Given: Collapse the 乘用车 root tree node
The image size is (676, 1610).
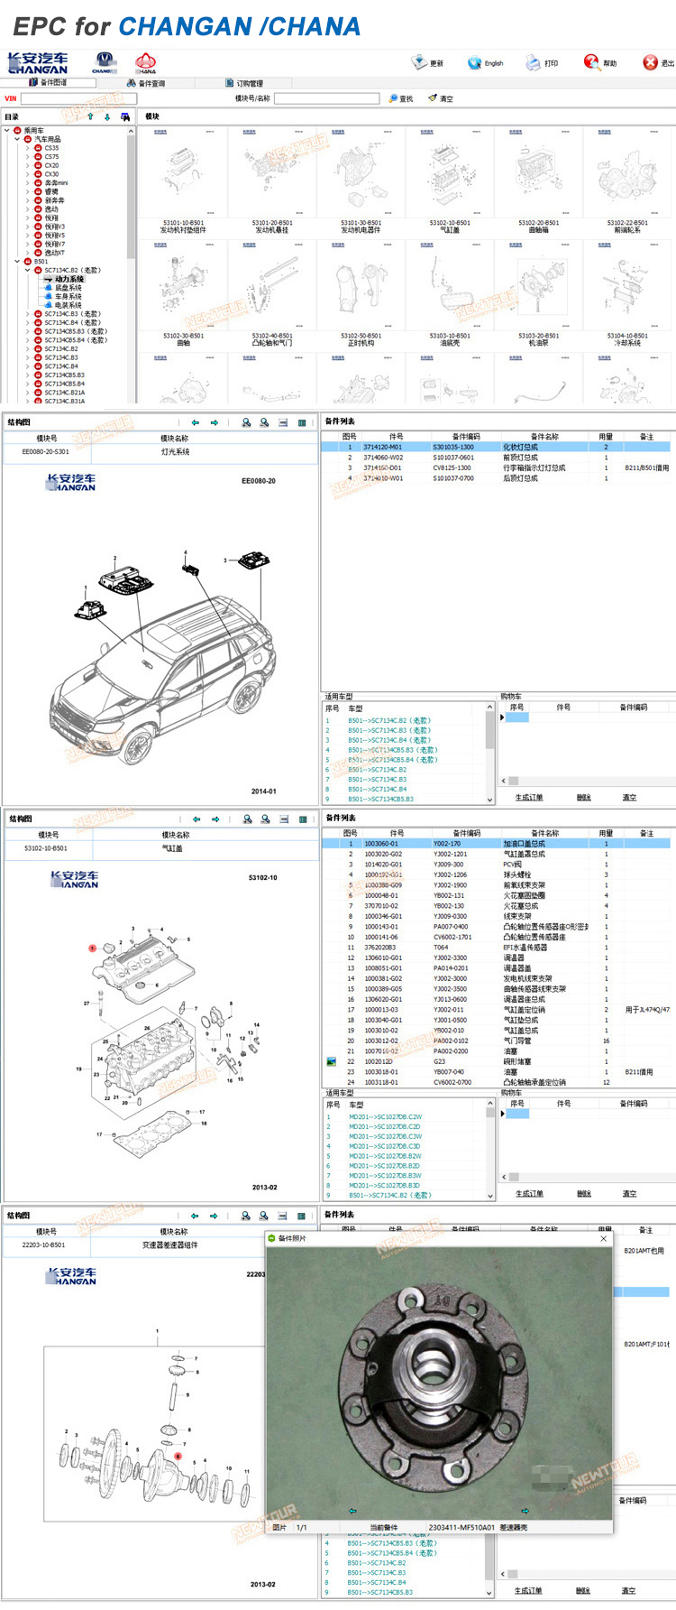Looking at the screenshot, I should 7,131.
